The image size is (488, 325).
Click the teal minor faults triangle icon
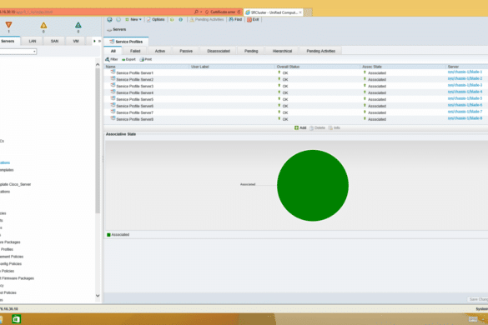[x=78, y=25]
